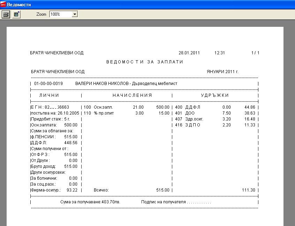Click accrual entry "Осн.запл." with code 100

[x=103, y=107]
